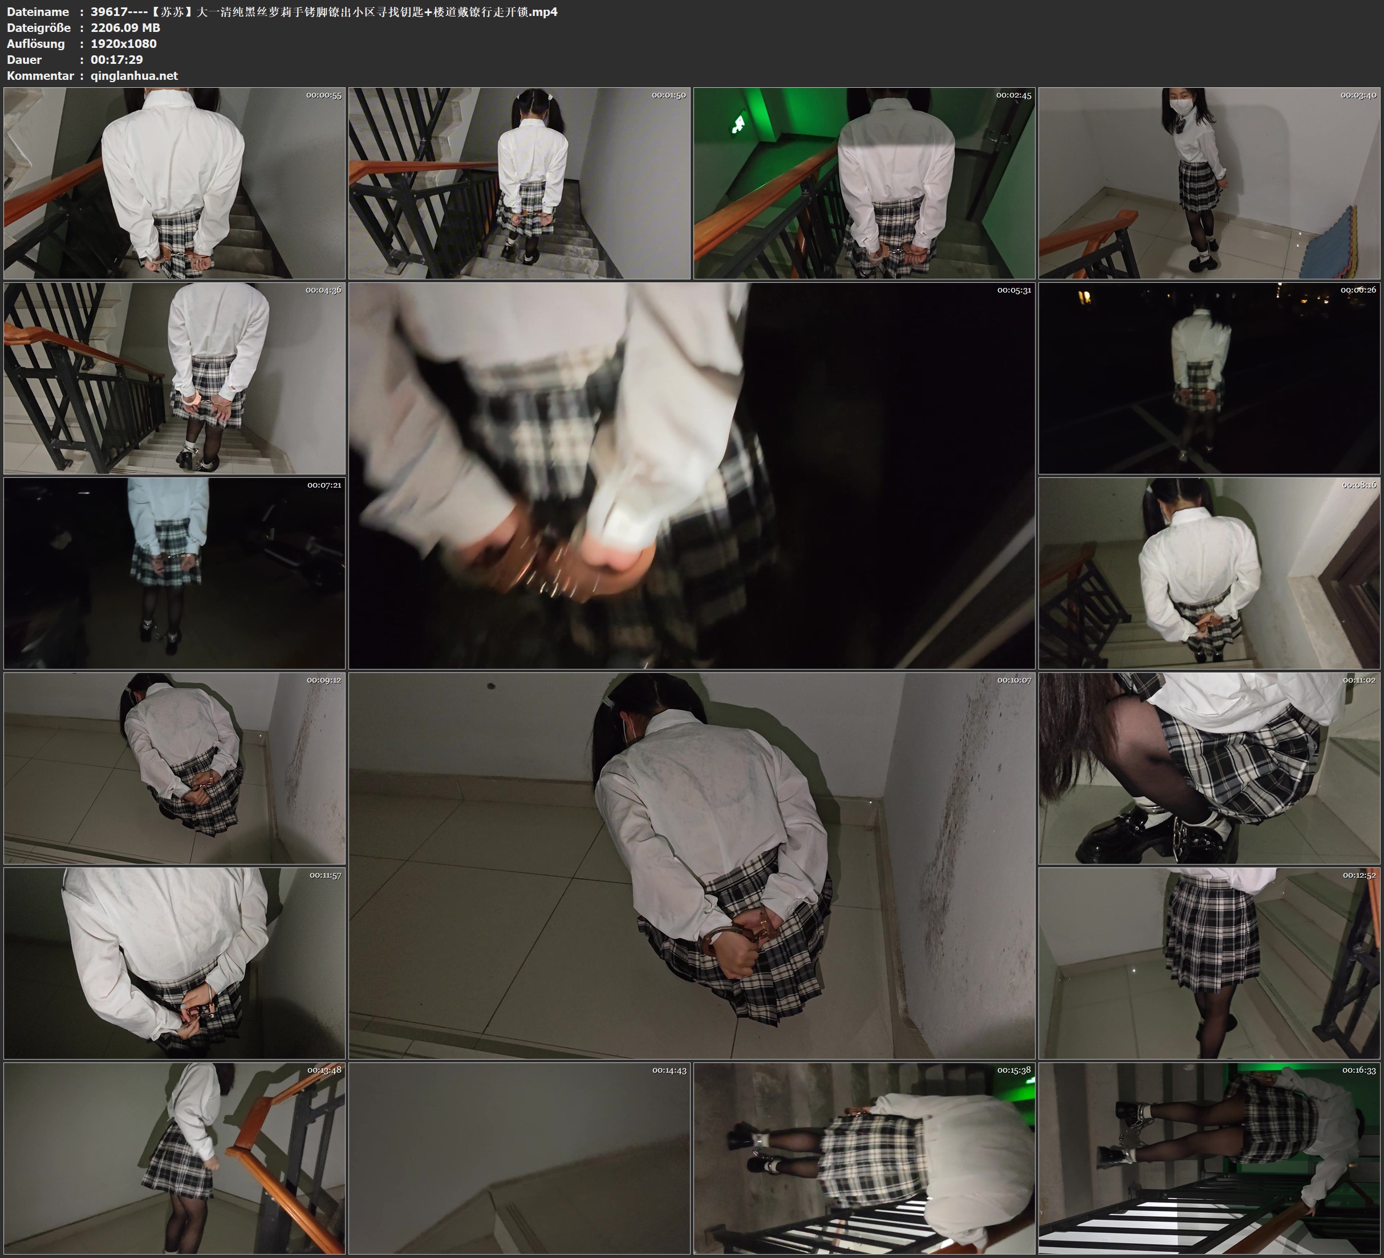Open the thumbnail timestamped 00:09:12
1384x1258 pixels.
pyautogui.click(x=174, y=768)
